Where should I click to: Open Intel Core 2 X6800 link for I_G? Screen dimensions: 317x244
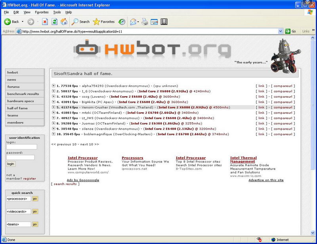164,91
